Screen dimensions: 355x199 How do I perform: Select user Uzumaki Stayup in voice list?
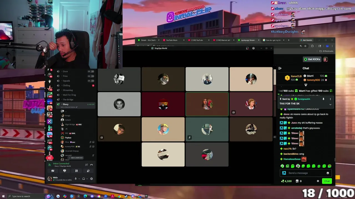[72, 151]
